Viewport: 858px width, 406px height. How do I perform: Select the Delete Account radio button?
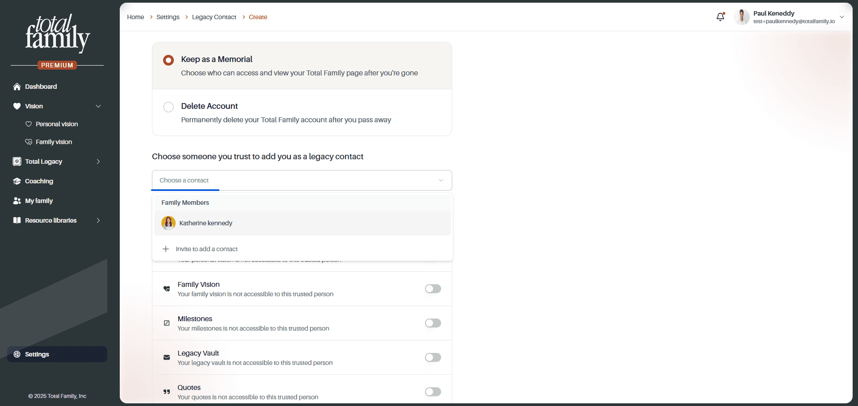pyautogui.click(x=168, y=107)
